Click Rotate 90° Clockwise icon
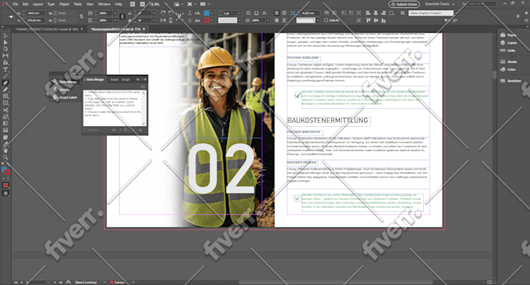The width and height of the screenshot is (530, 285). click(x=163, y=12)
